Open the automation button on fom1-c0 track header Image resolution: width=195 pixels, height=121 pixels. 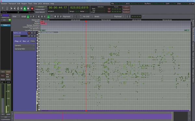click(x=32, y=36)
